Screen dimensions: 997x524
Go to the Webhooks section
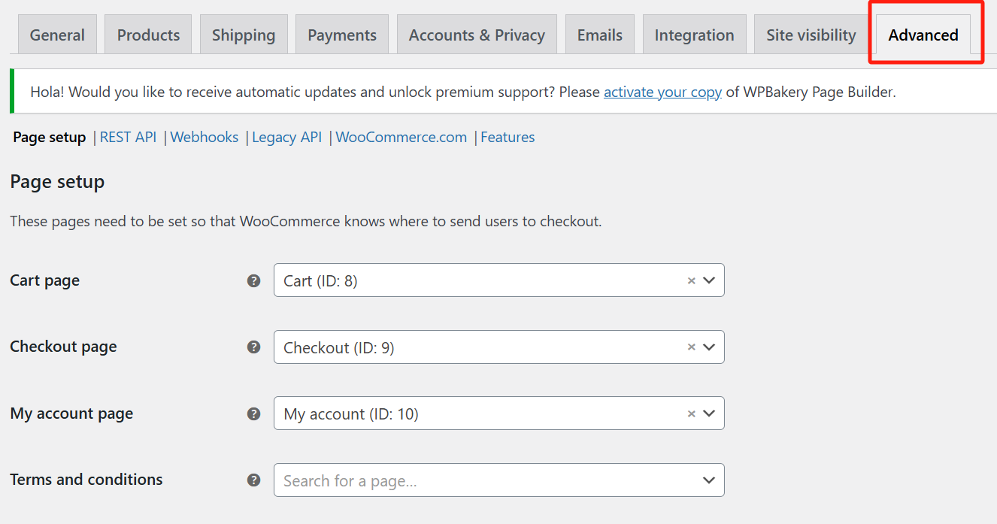coord(205,137)
